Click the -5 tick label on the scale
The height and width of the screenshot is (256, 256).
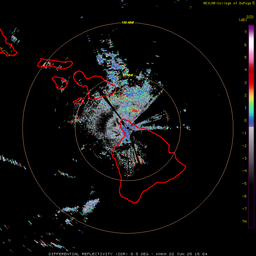click(x=244, y=183)
